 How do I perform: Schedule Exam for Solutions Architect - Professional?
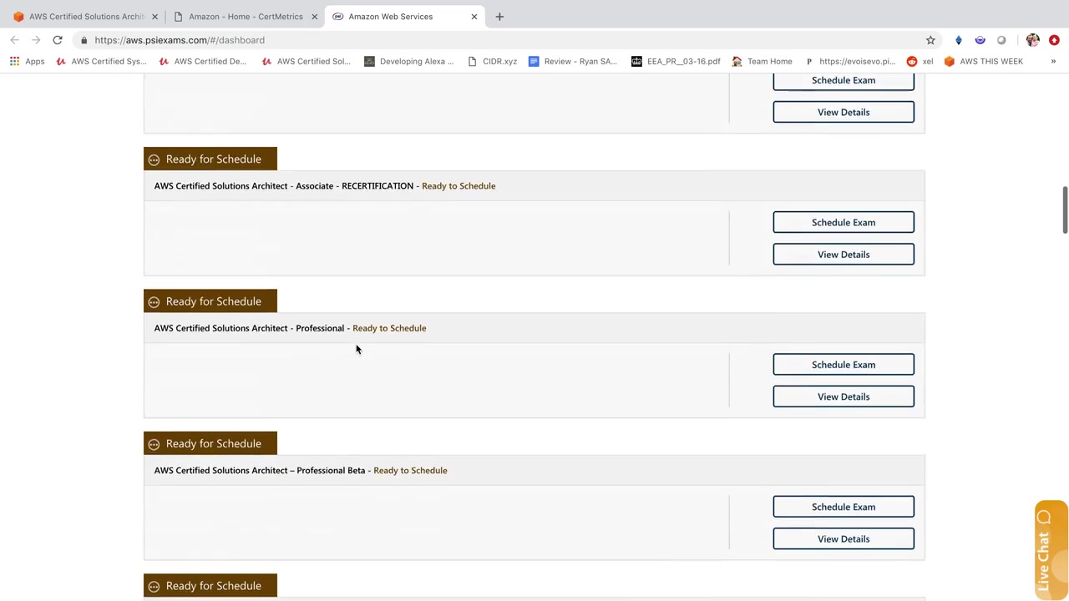click(x=844, y=365)
